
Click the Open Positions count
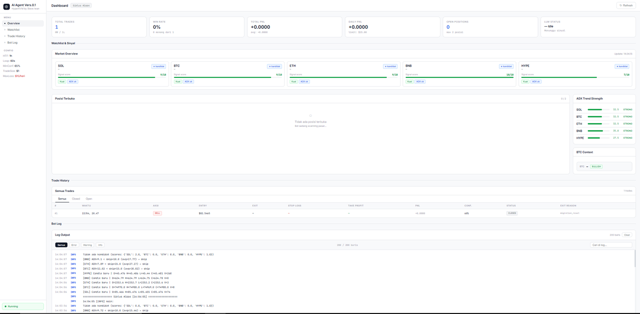[448, 27]
